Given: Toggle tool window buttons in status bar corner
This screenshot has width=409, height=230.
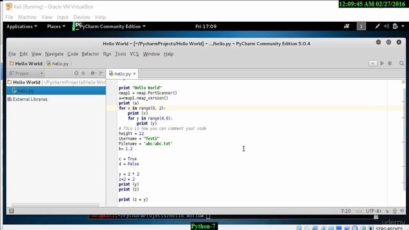Looking at the screenshot, I should [12, 211].
